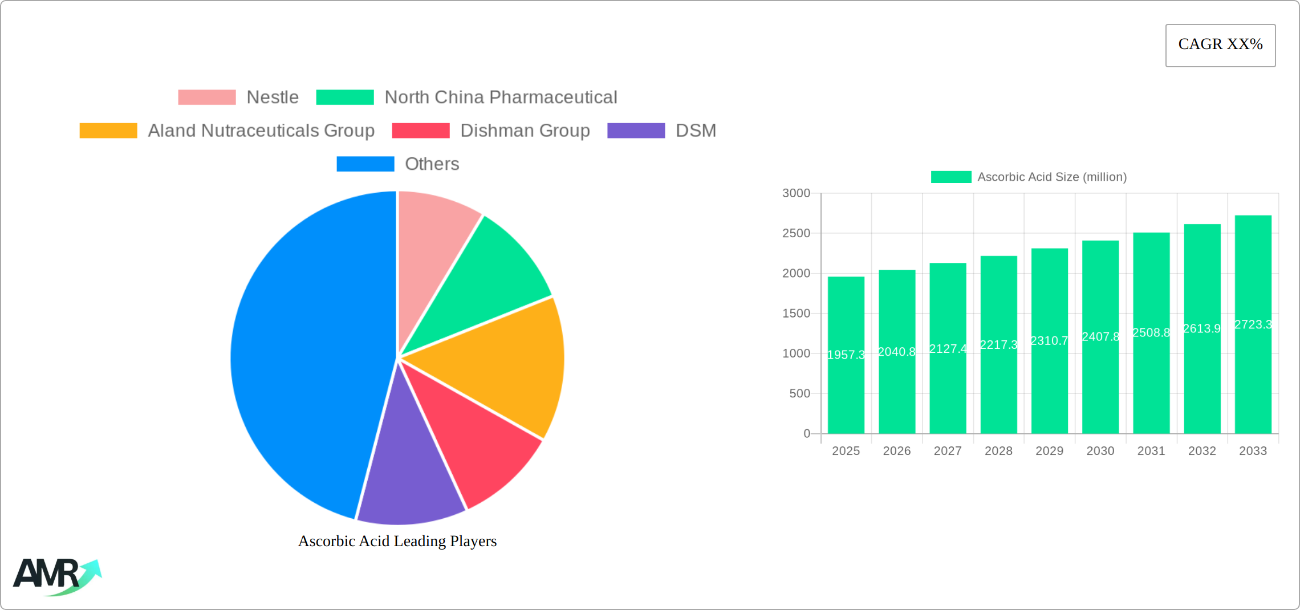Click the 2026 bar labeled 2040.8

[897, 352]
